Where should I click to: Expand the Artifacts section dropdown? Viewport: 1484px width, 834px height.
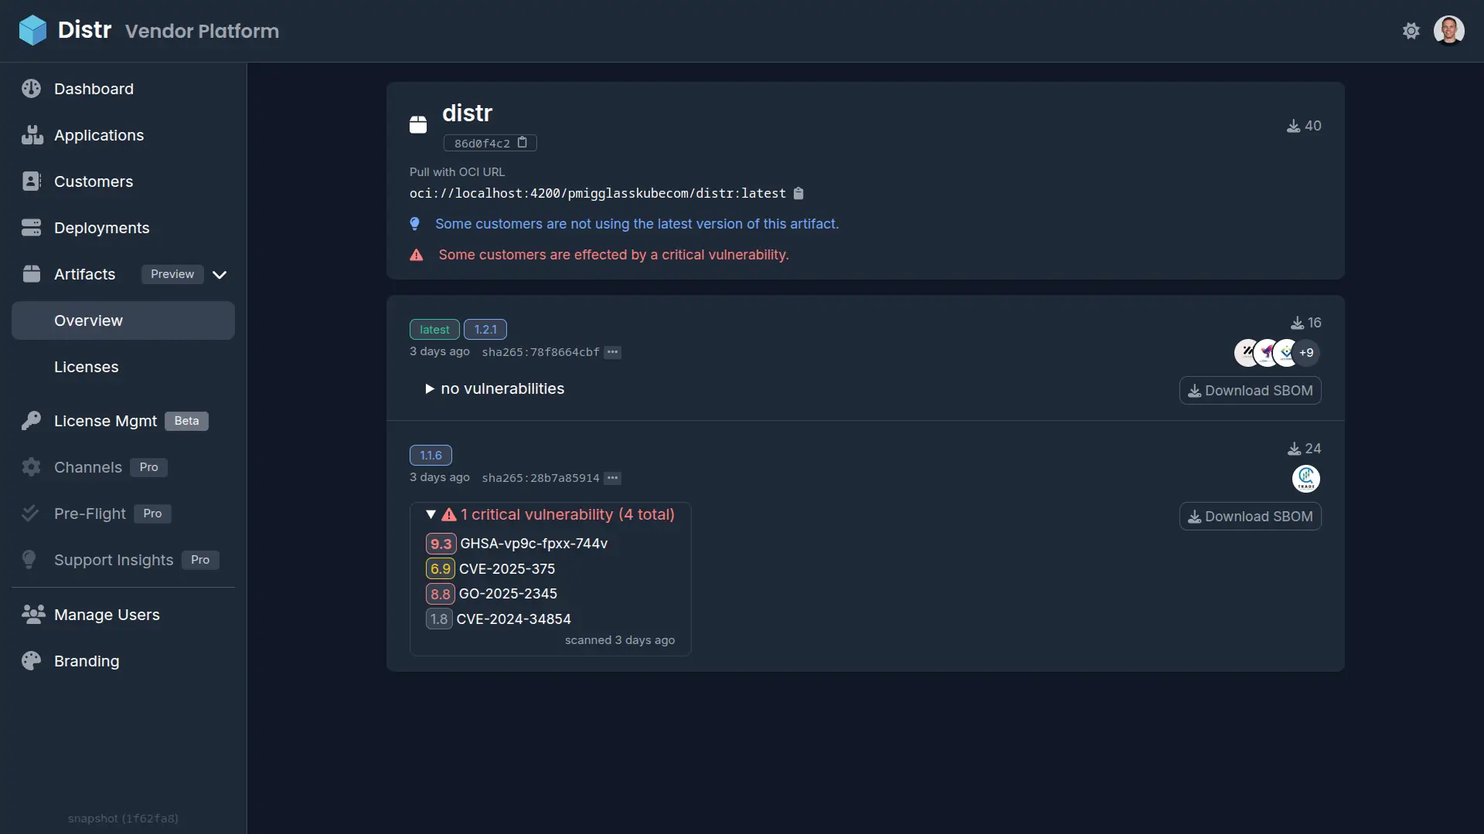[x=220, y=273]
